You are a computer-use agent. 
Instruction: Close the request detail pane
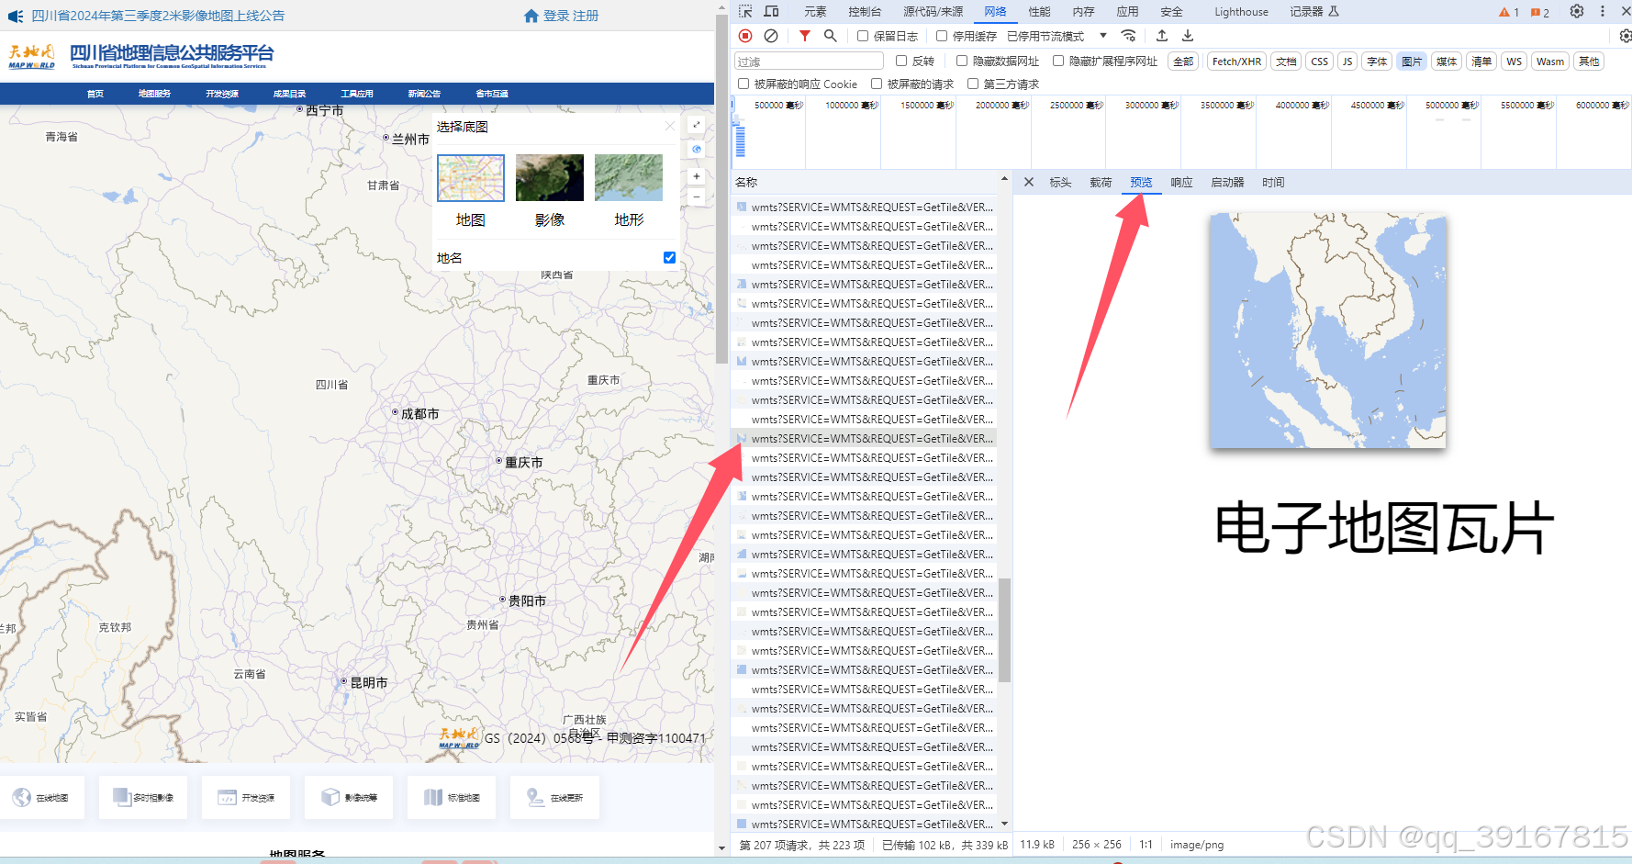(x=1029, y=182)
